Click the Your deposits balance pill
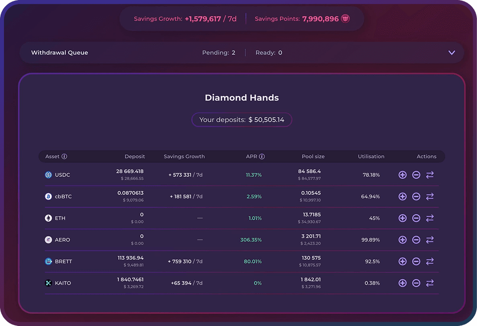The height and width of the screenshot is (326, 477). pos(242,120)
